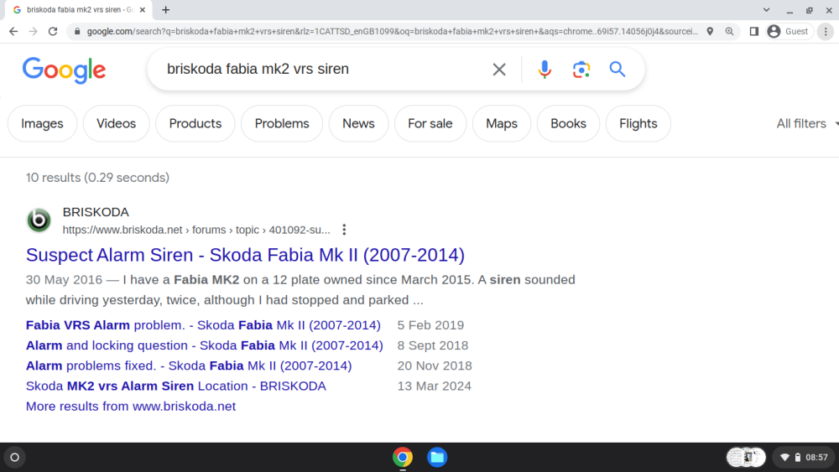Click the address bar URL
The height and width of the screenshot is (472, 839).
(392, 32)
